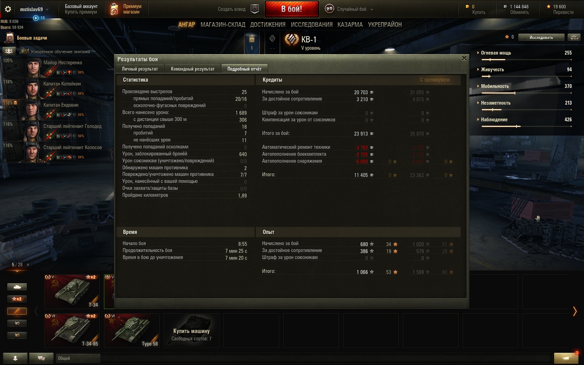Open the contacts list icon
This screenshot has width=584, height=365.
(15, 358)
